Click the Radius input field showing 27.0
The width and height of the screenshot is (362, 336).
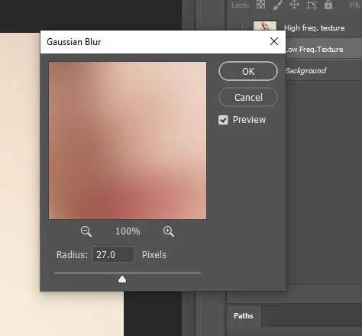pos(113,254)
